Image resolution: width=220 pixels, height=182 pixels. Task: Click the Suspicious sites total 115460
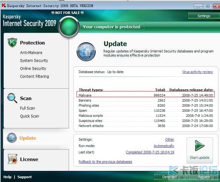[x=160, y=121]
